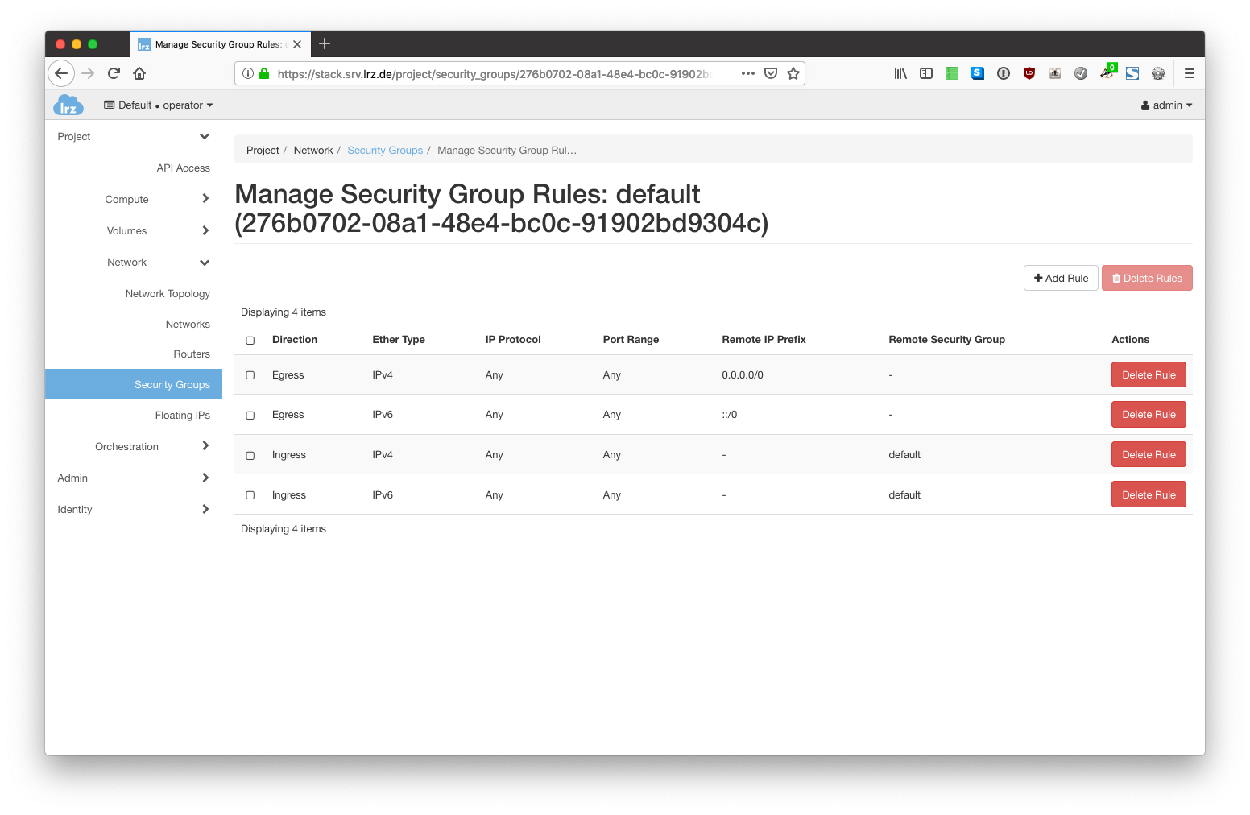
Task: Toggle the sidebar view icon
Action: click(x=926, y=73)
